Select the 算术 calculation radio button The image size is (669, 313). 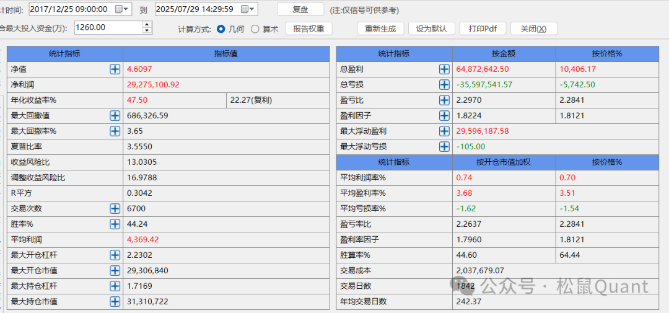click(255, 29)
